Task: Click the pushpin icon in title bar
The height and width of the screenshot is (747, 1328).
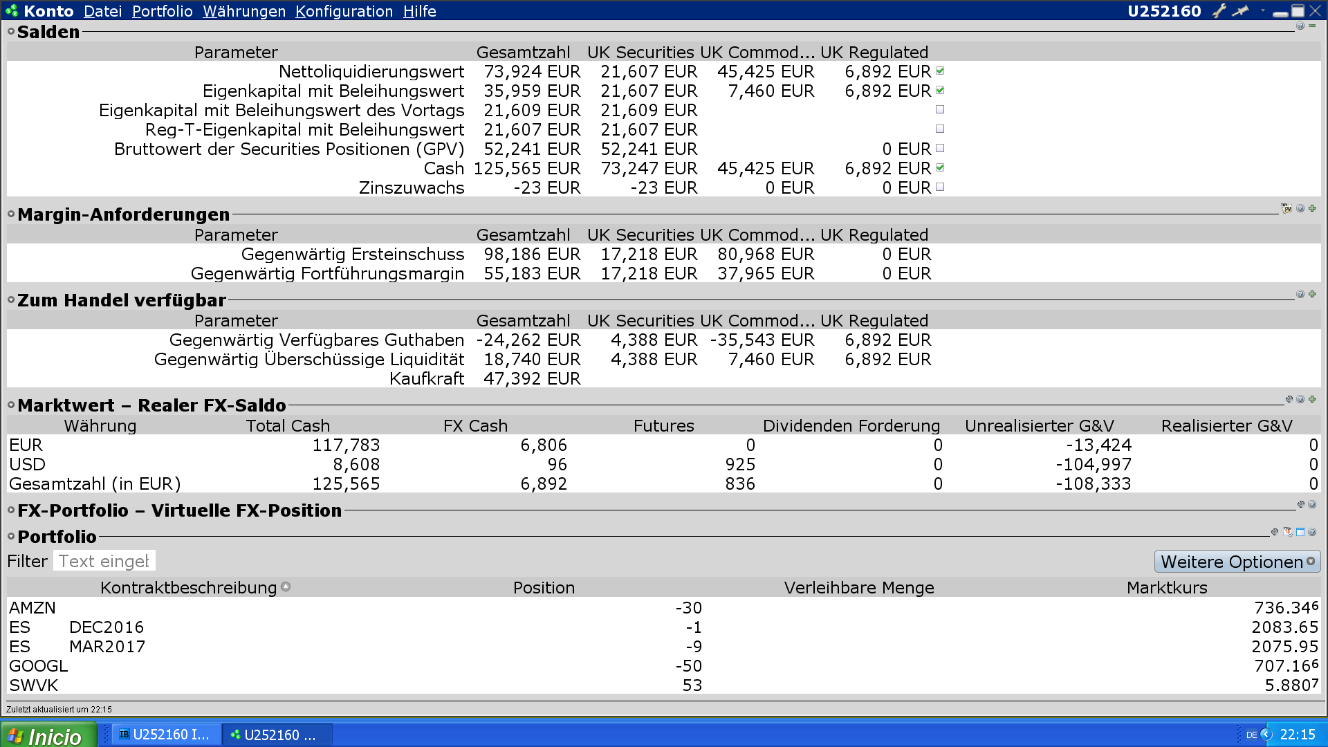Action: (x=1241, y=10)
